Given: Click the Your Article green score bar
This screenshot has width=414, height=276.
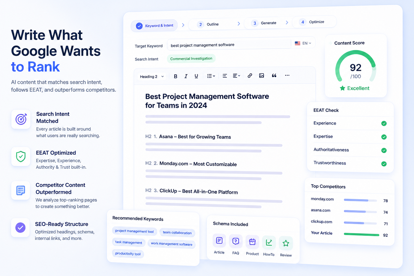Looking at the screenshot, I should point(361,234).
